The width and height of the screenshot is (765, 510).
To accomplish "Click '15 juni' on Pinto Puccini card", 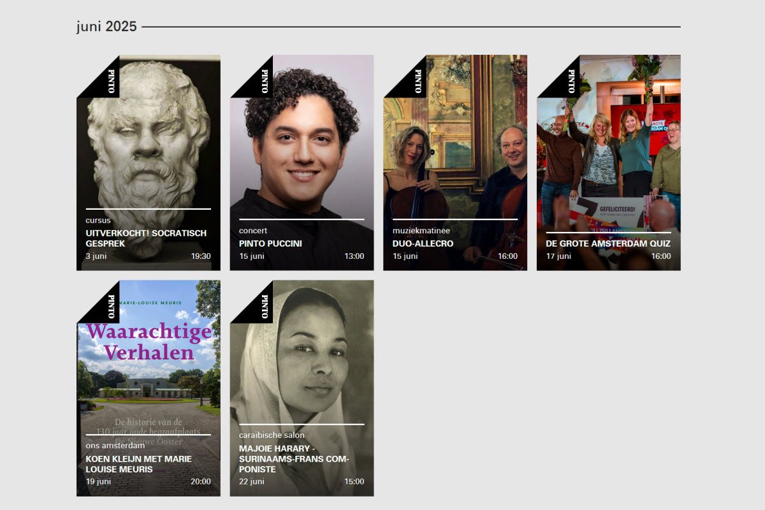I will pyautogui.click(x=252, y=256).
